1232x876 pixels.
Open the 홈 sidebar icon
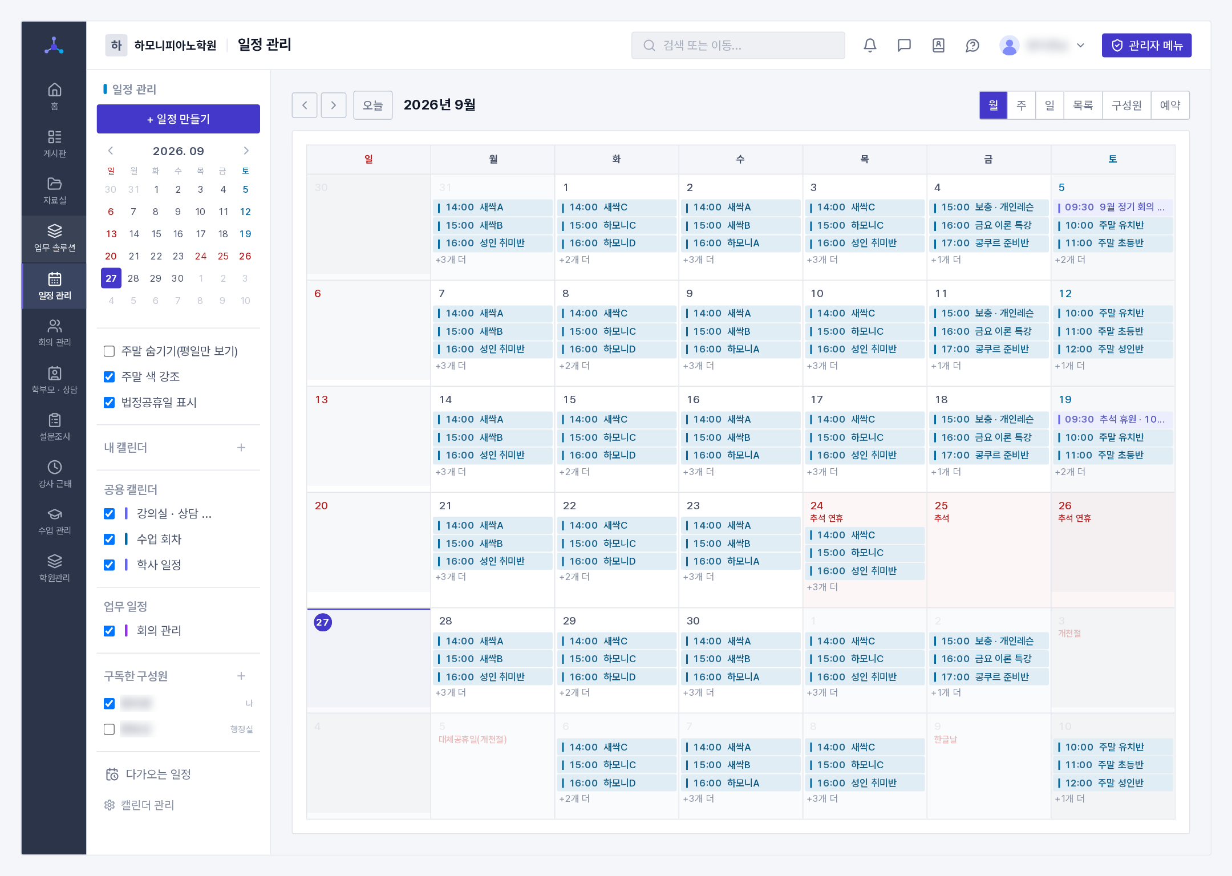(54, 96)
